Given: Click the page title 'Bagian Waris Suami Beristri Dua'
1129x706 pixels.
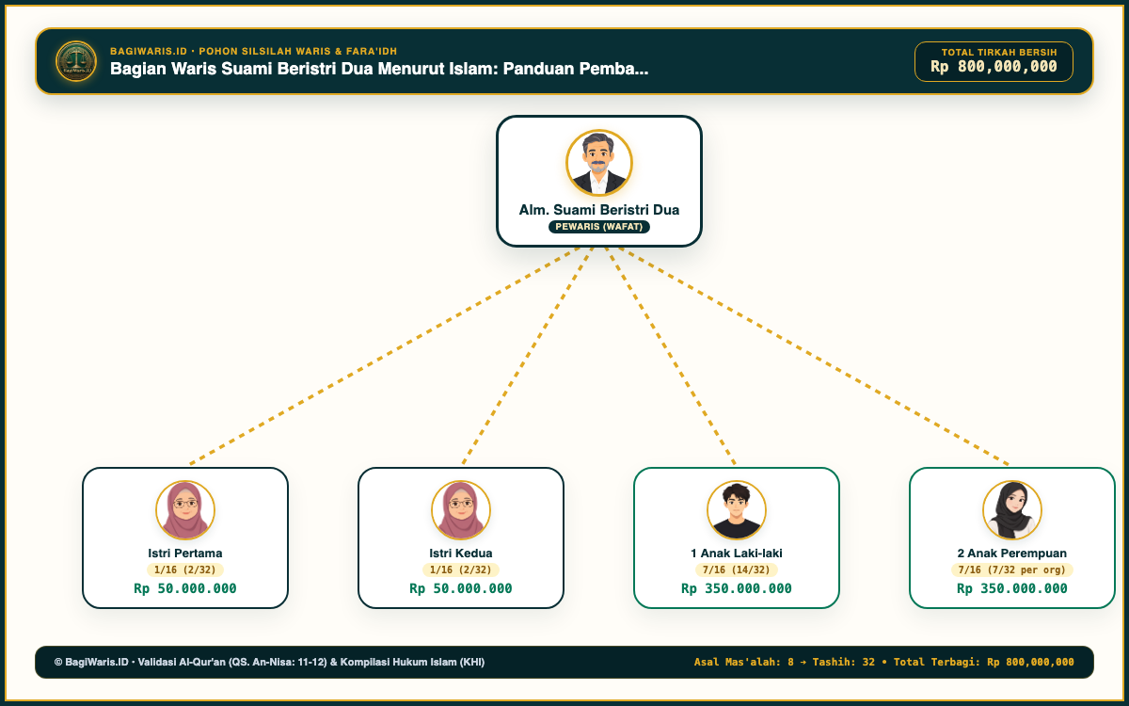Looking at the screenshot, I should click(379, 69).
